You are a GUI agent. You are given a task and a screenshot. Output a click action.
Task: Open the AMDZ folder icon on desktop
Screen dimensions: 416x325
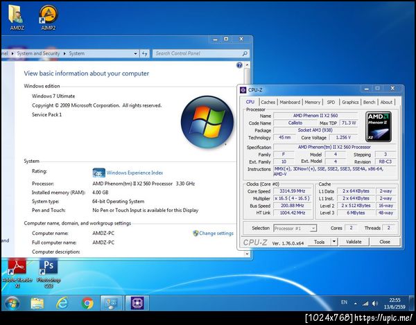click(17, 17)
